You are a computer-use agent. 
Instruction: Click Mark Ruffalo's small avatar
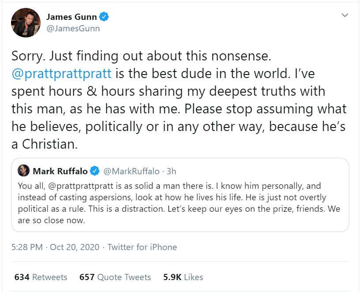24,171
